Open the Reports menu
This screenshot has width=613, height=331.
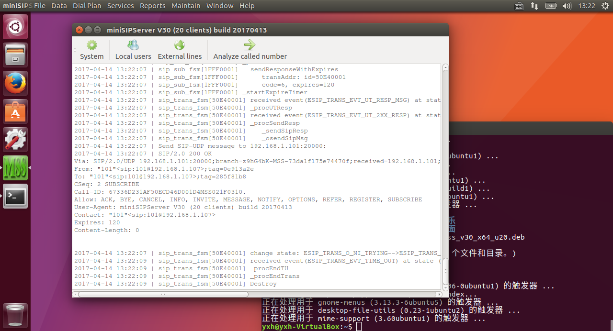(153, 6)
